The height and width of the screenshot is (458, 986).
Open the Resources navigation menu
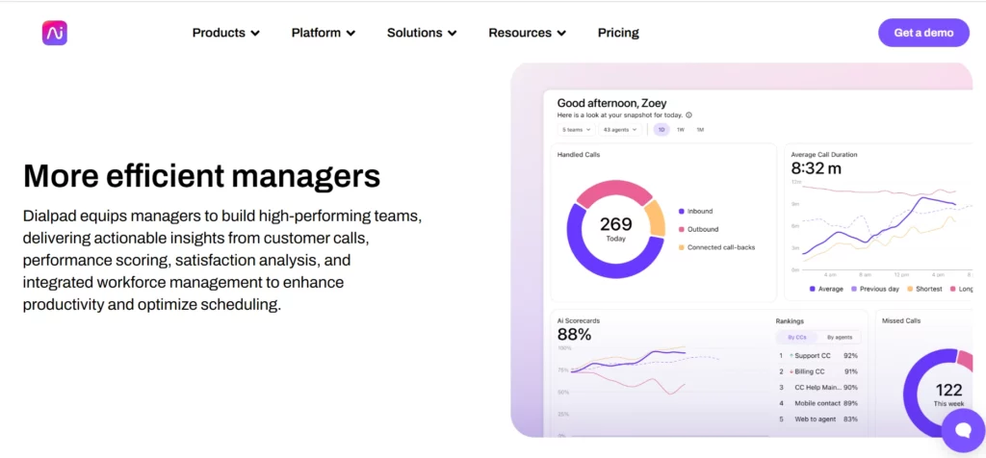(527, 33)
